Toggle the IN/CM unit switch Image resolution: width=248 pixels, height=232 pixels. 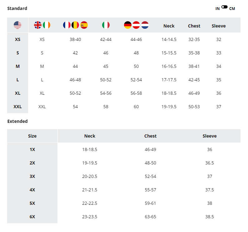[x=224, y=7]
